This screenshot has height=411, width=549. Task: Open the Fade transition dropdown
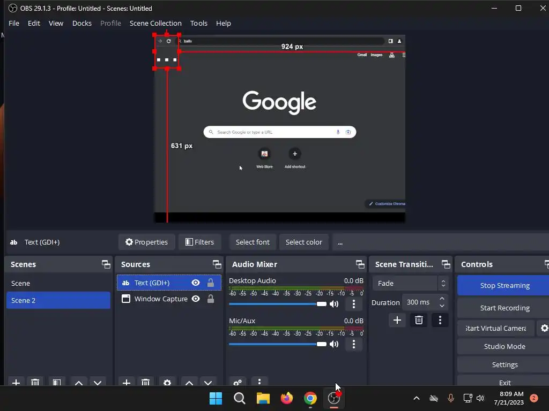pos(410,283)
